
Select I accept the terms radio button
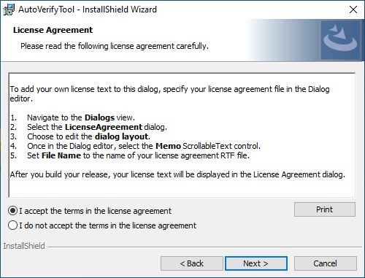[x=12, y=211]
